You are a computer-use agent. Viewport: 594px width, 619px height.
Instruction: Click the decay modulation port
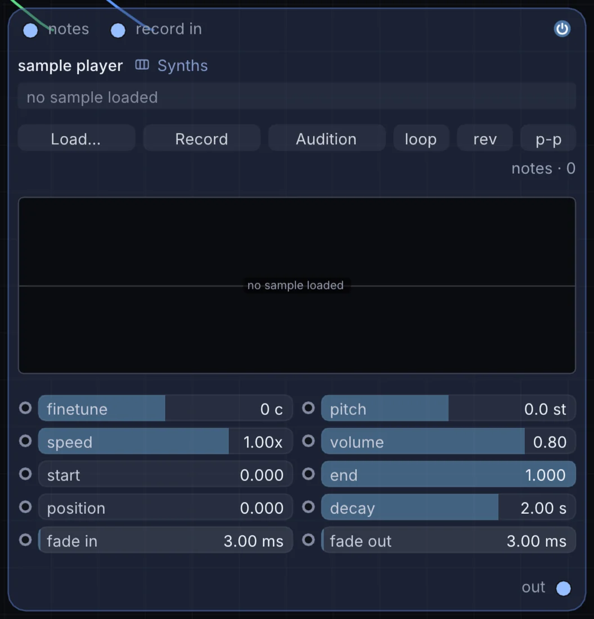309,506
